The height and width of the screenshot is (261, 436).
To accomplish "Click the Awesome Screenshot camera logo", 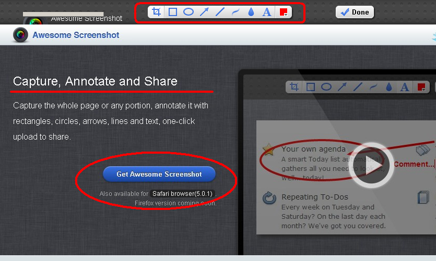I will (x=20, y=35).
